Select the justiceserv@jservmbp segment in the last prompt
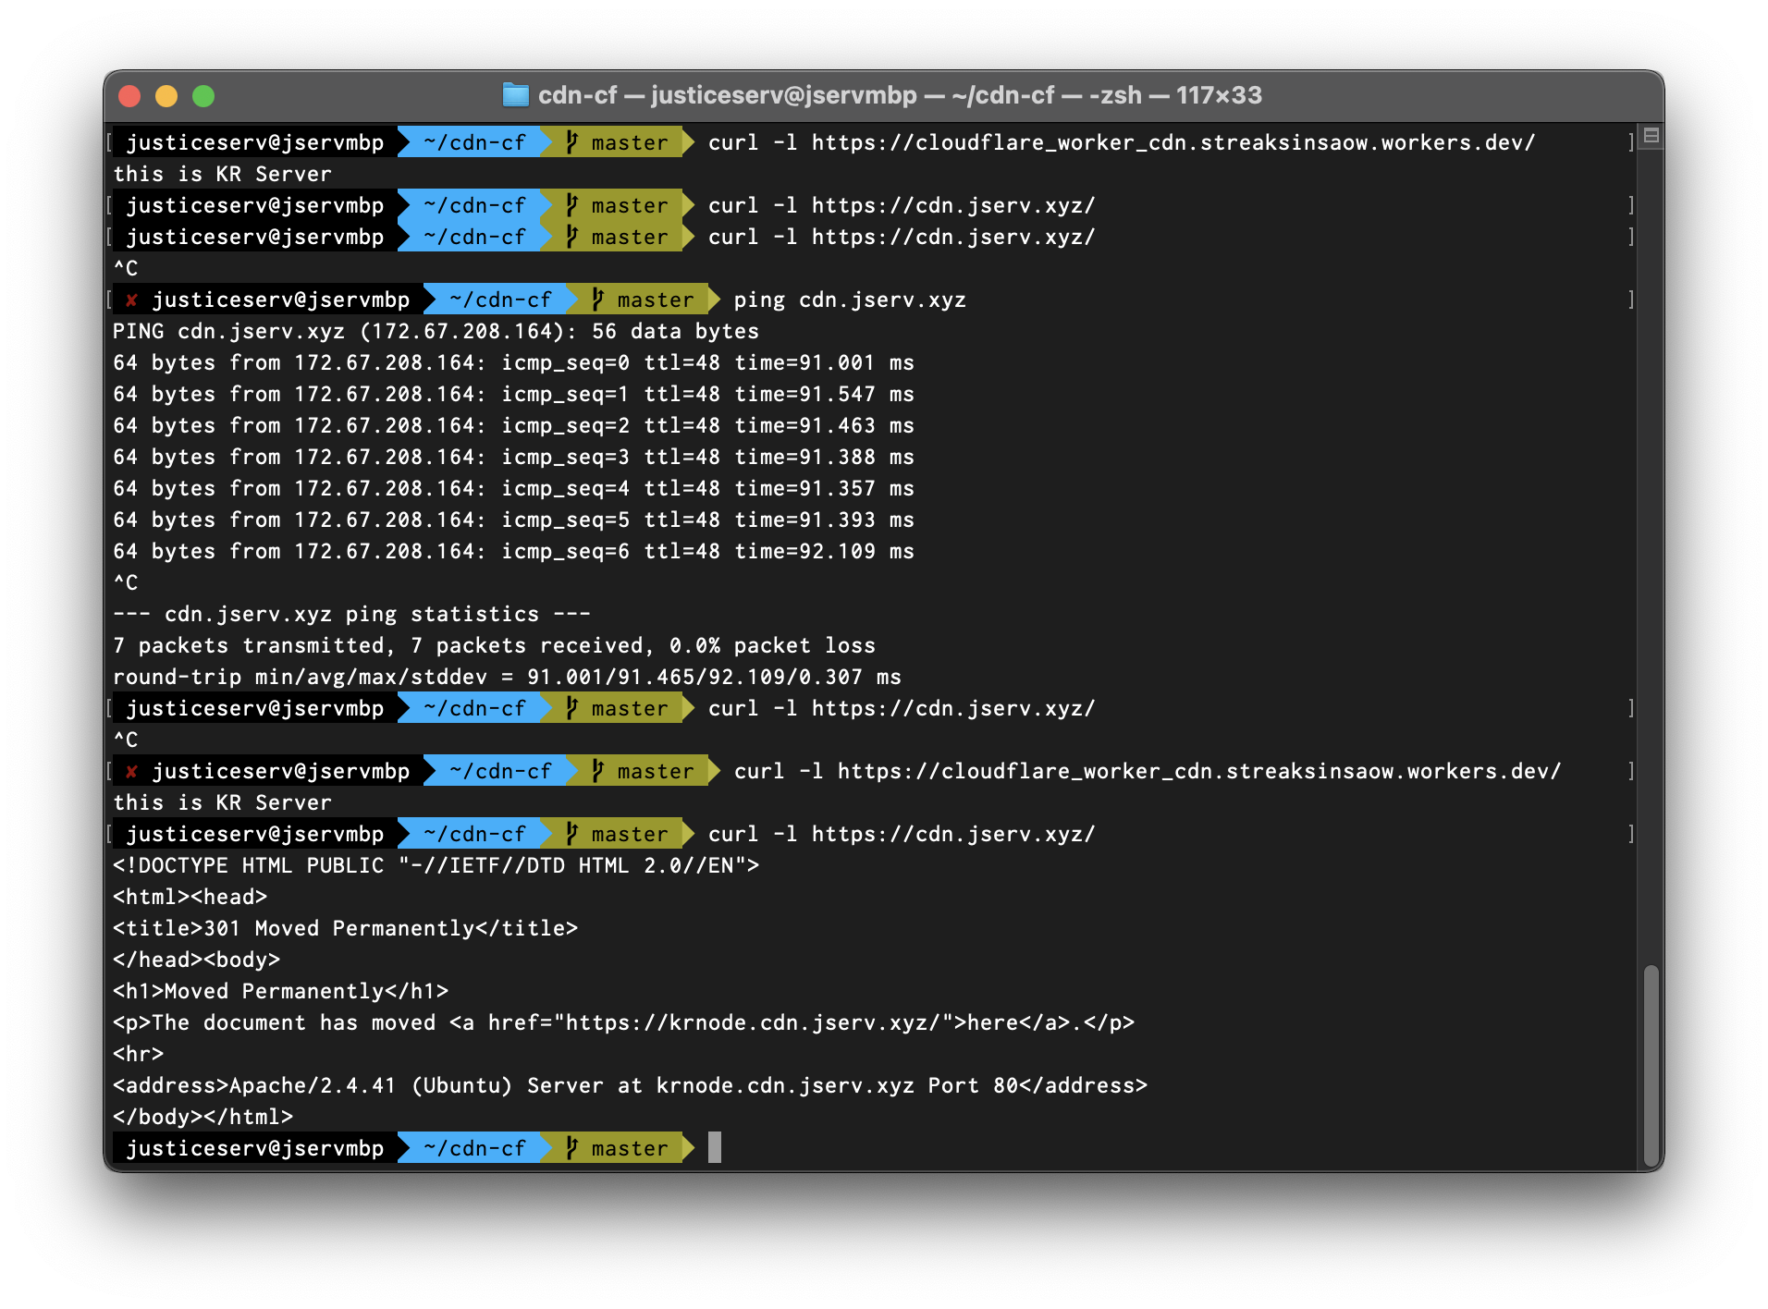The image size is (1768, 1309). coord(257,1148)
